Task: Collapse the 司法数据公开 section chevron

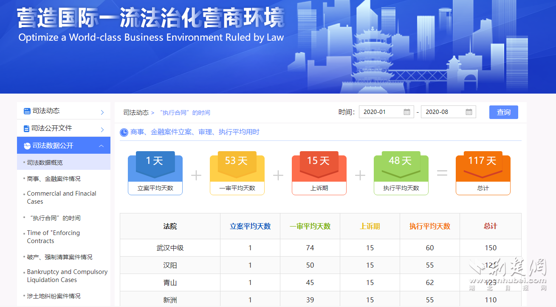Action: click(x=102, y=146)
